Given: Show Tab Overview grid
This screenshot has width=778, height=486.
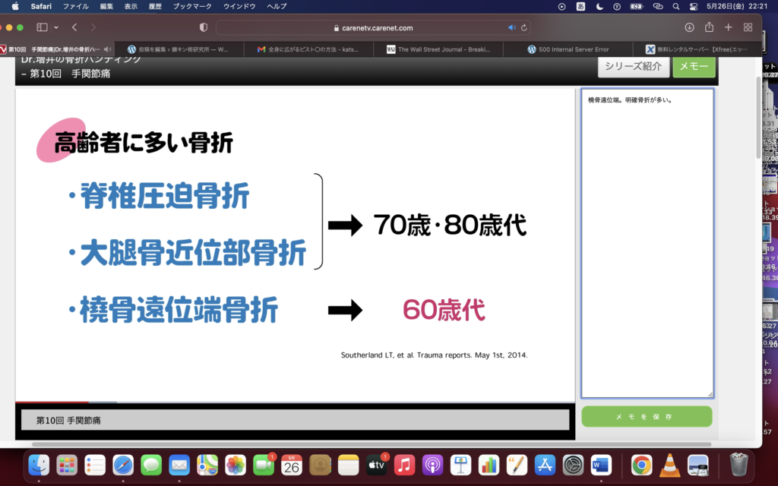Looking at the screenshot, I should 747,27.
